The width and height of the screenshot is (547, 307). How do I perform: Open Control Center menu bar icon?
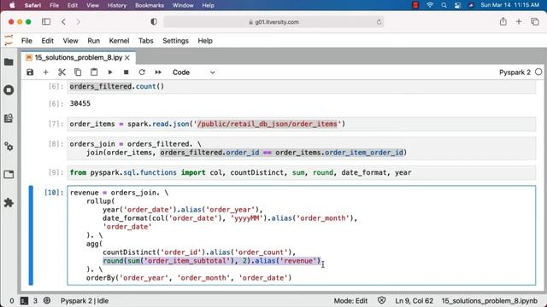458,5
